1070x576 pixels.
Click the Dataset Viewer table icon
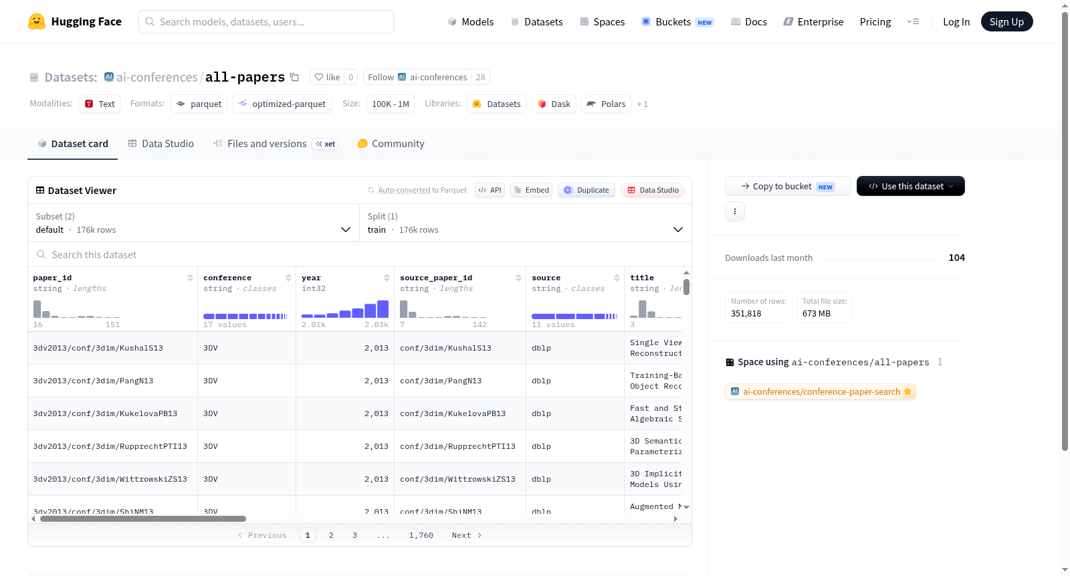click(40, 190)
